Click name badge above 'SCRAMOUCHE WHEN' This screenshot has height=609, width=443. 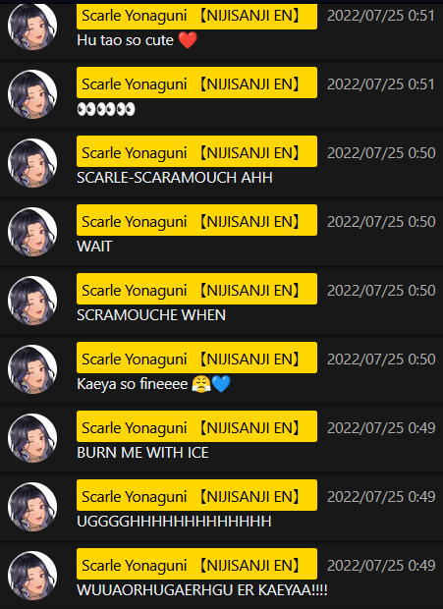[196, 291]
